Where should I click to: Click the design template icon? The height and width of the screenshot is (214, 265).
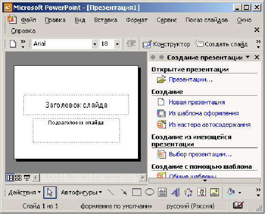tap(161, 113)
